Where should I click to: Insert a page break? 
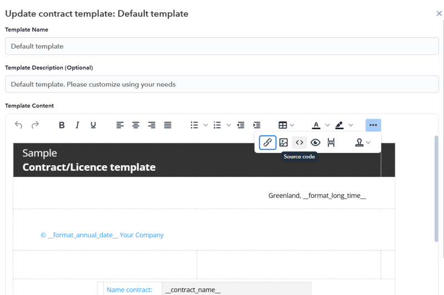point(331,143)
